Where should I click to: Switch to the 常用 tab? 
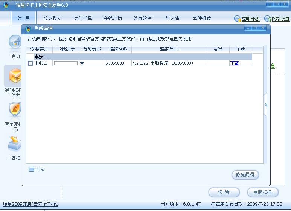point(24,18)
